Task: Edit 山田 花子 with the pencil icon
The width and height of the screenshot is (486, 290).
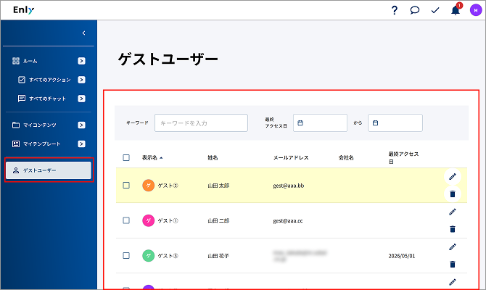Action: [x=453, y=247]
